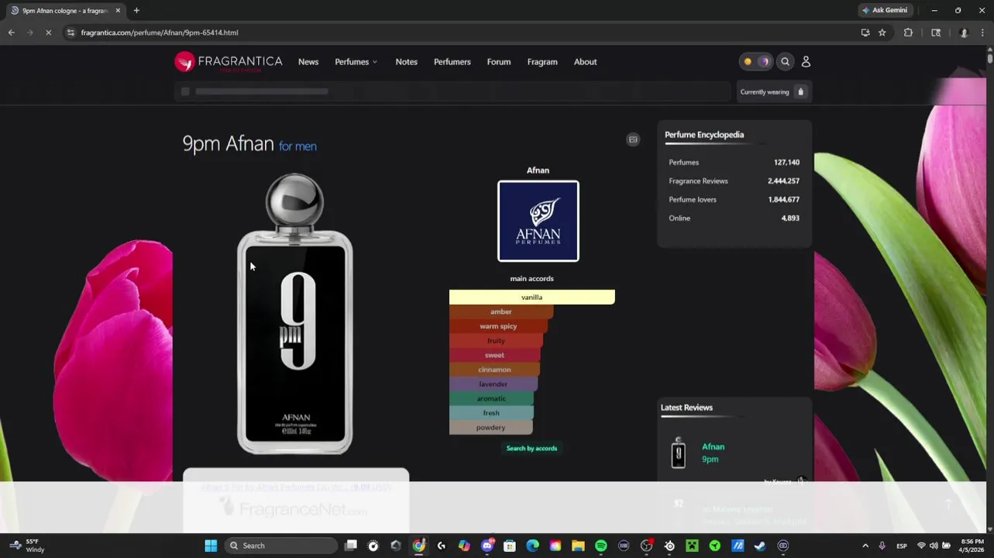Screen dimensions: 994x558
Task: Open the volume icon in system tray
Action: (x=934, y=546)
